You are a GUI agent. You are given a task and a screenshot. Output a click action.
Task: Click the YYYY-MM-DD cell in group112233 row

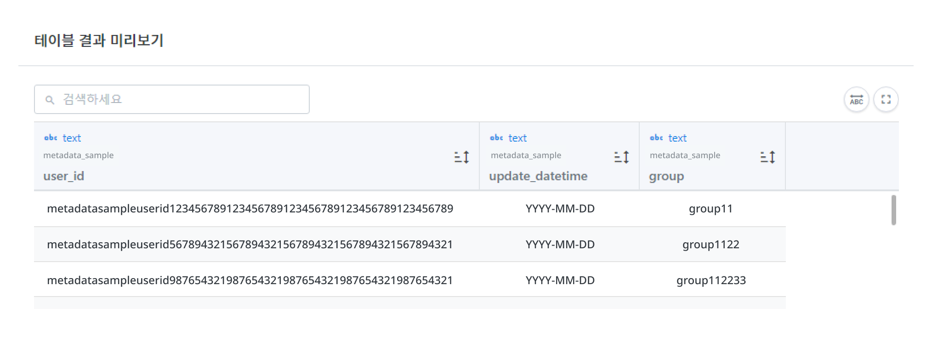(x=560, y=280)
